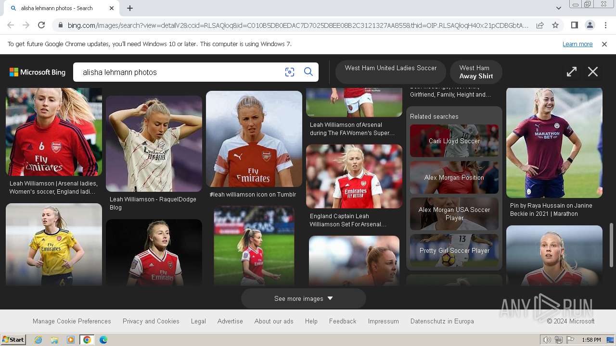
Task: Click Learn more link in update bar
Action: [577, 44]
